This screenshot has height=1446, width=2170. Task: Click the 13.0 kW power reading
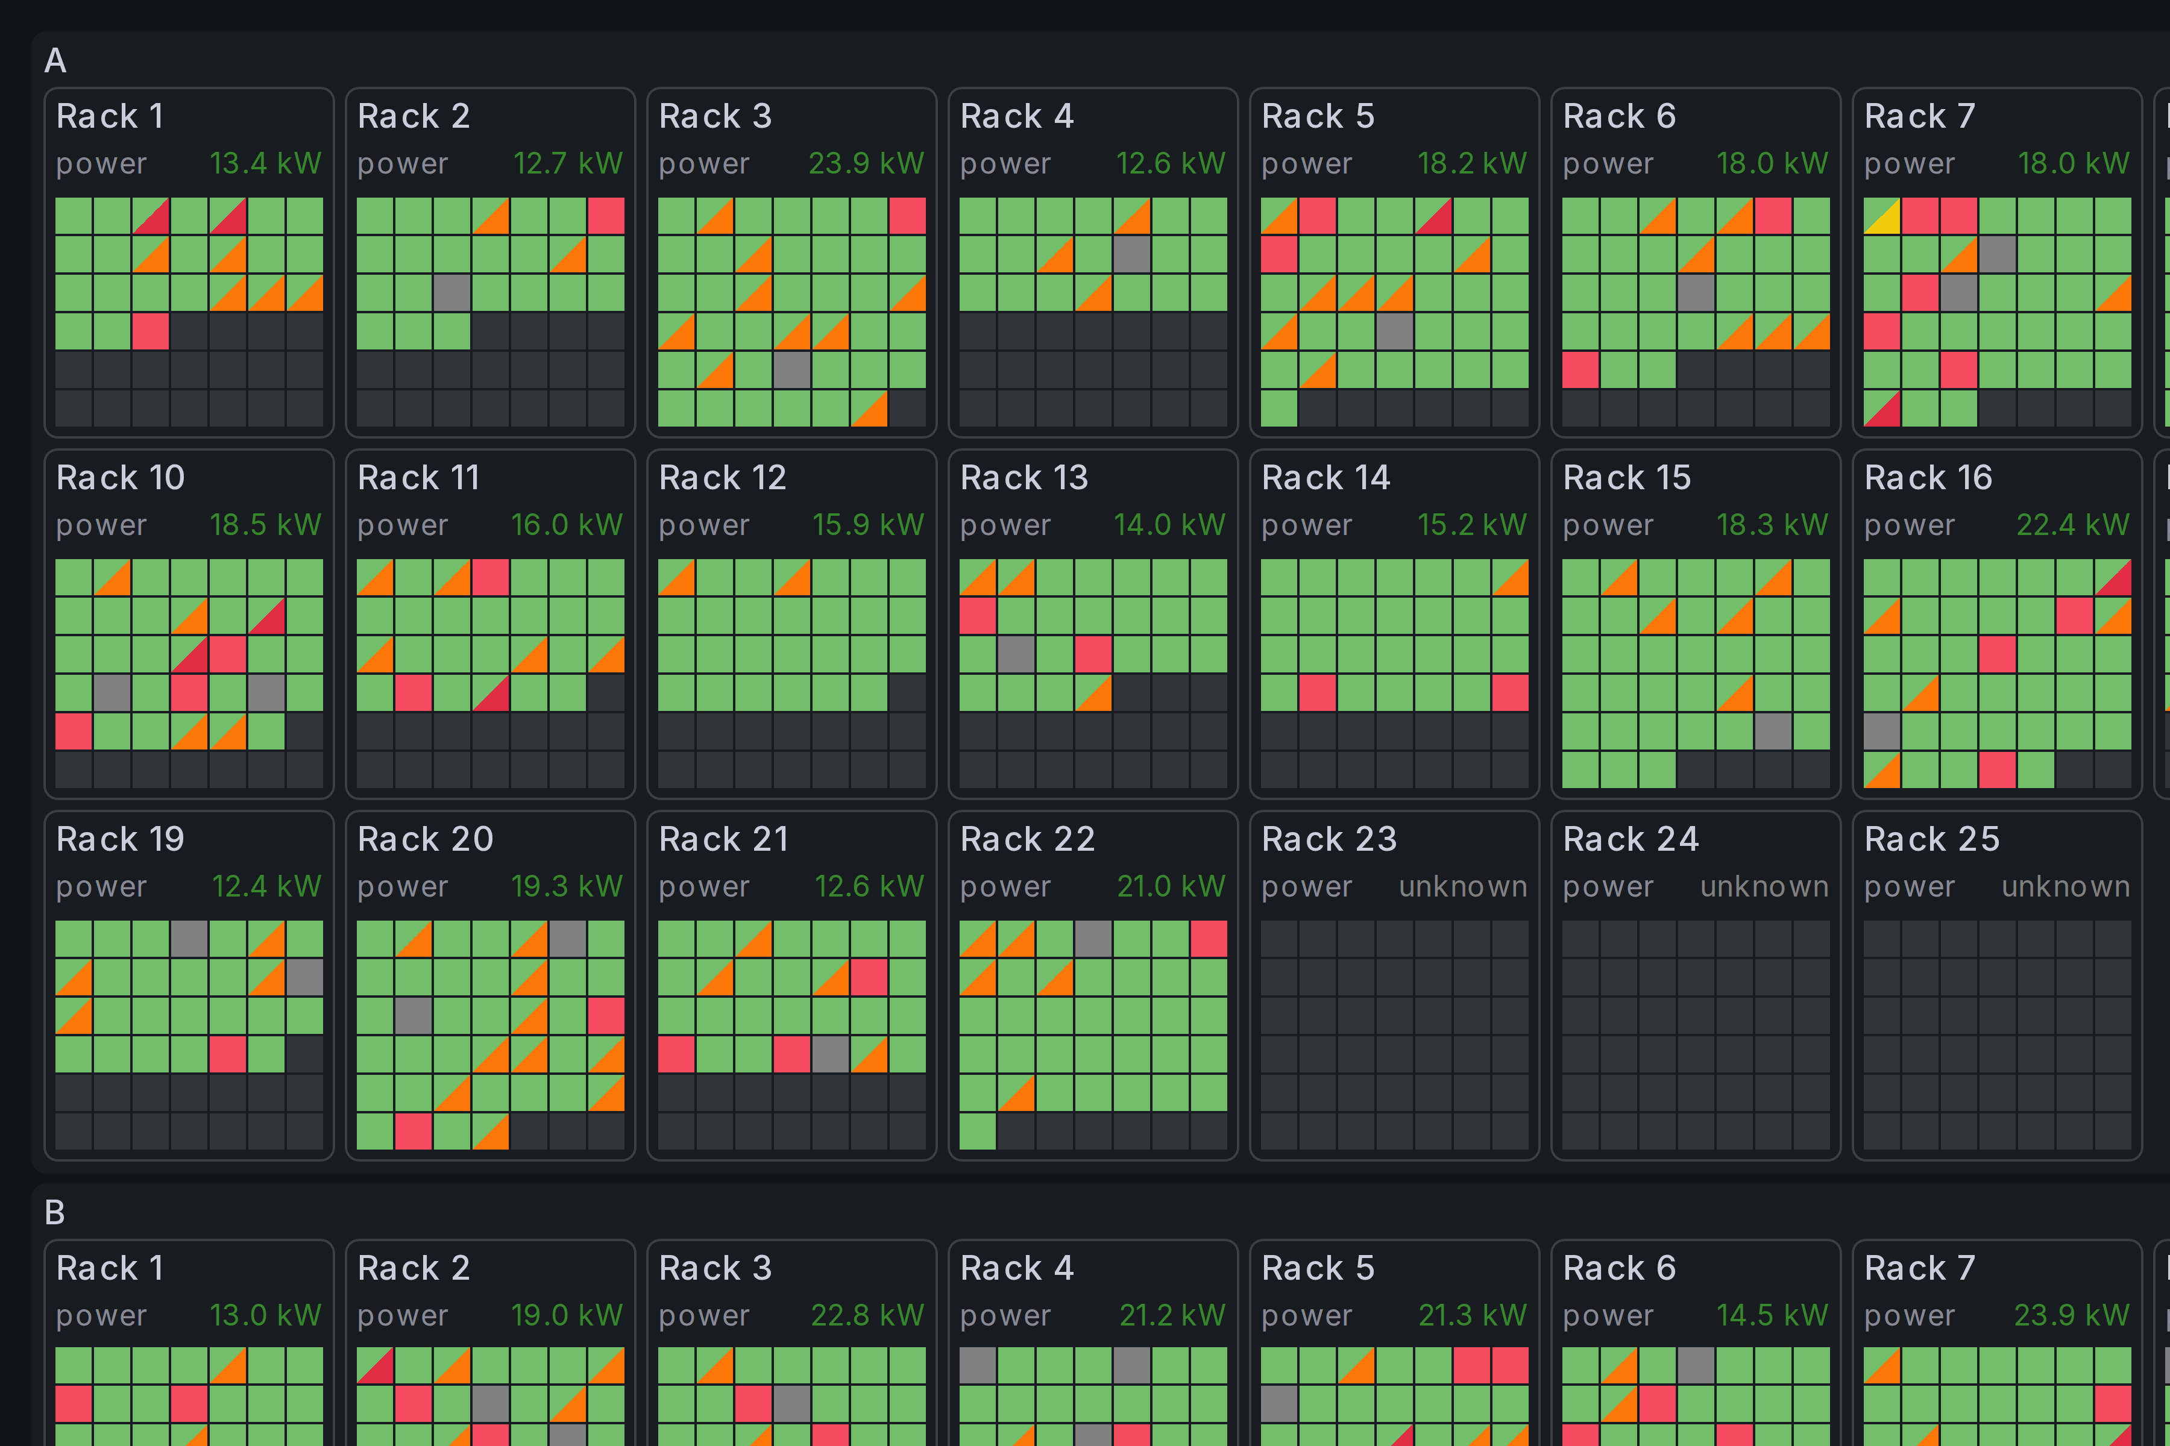(266, 1315)
